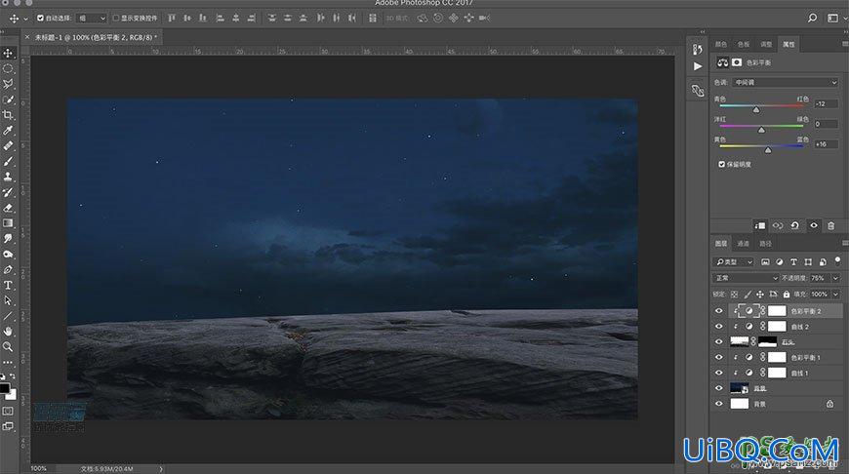Open the auto-select group/layer dropdown
The image size is (849, 474).
pos(91,18)
